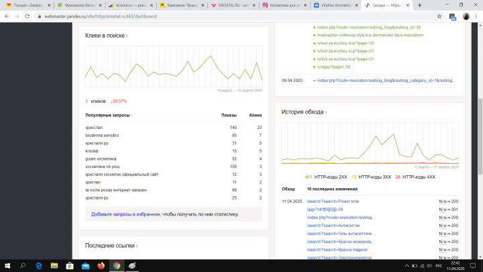Click the page vertical scrollbar thumb

click(x=480, y=136)
